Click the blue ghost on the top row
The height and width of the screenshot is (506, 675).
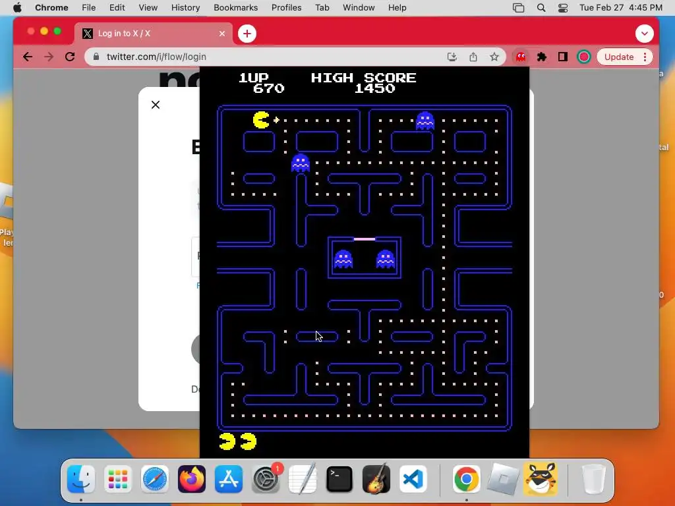tap(425, 121)
